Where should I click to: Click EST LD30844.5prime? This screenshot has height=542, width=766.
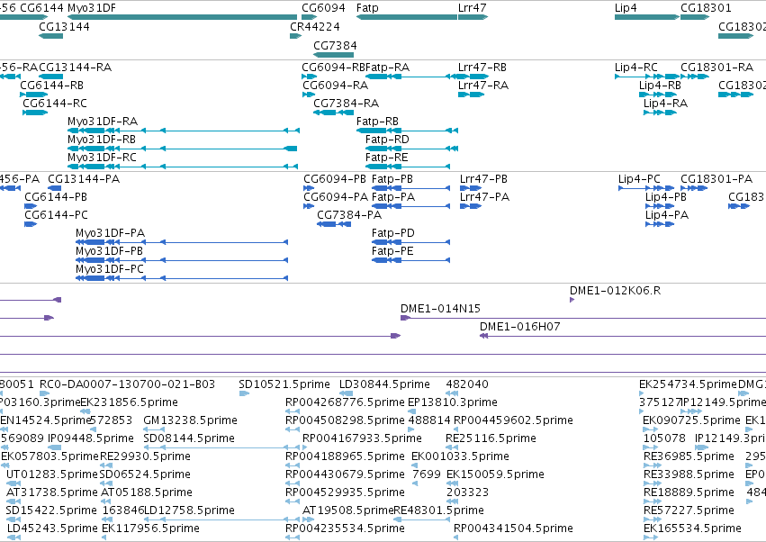pyautogui.click(x=347, y=393)
